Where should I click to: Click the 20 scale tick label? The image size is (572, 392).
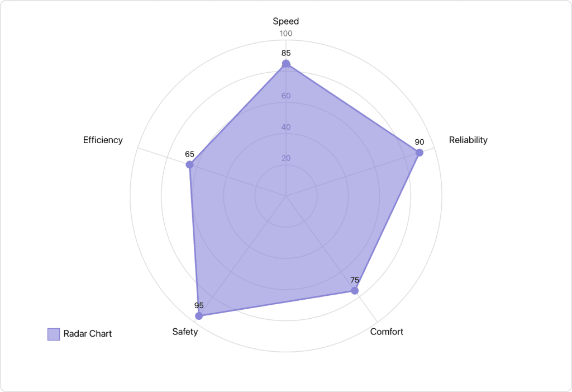(x=286, y=158)
